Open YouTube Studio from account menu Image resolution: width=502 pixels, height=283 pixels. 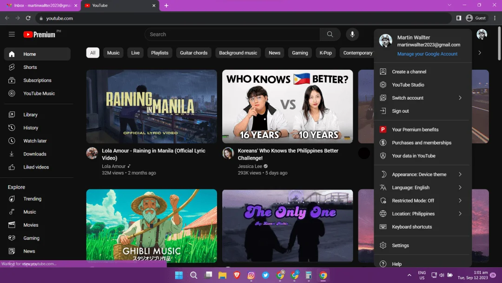coord(423,85)
